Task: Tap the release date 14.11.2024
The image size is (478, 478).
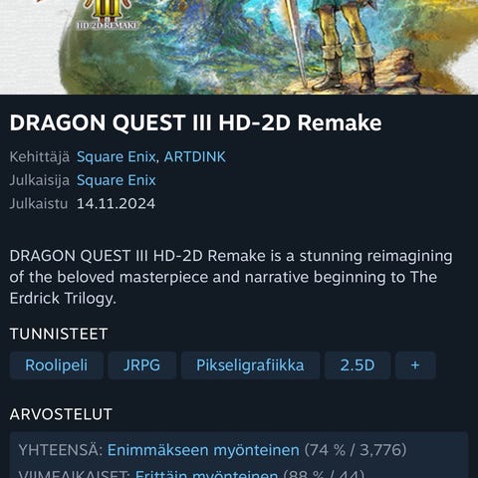Action: click(116, 203)
